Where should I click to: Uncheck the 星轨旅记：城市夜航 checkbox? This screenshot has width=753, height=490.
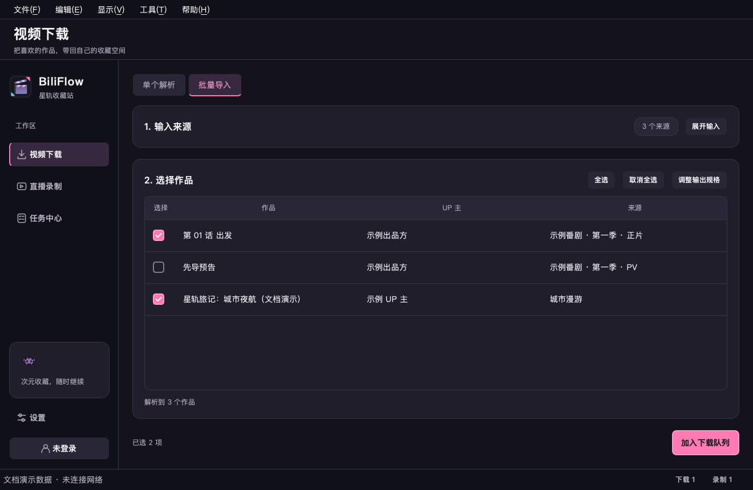pyautogui.click(x=159, y=299)
